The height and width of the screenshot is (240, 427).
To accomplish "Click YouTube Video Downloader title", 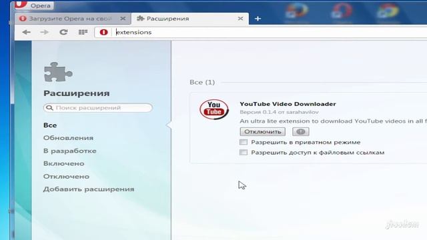I will pyautogui.click(x=288, y=104).
